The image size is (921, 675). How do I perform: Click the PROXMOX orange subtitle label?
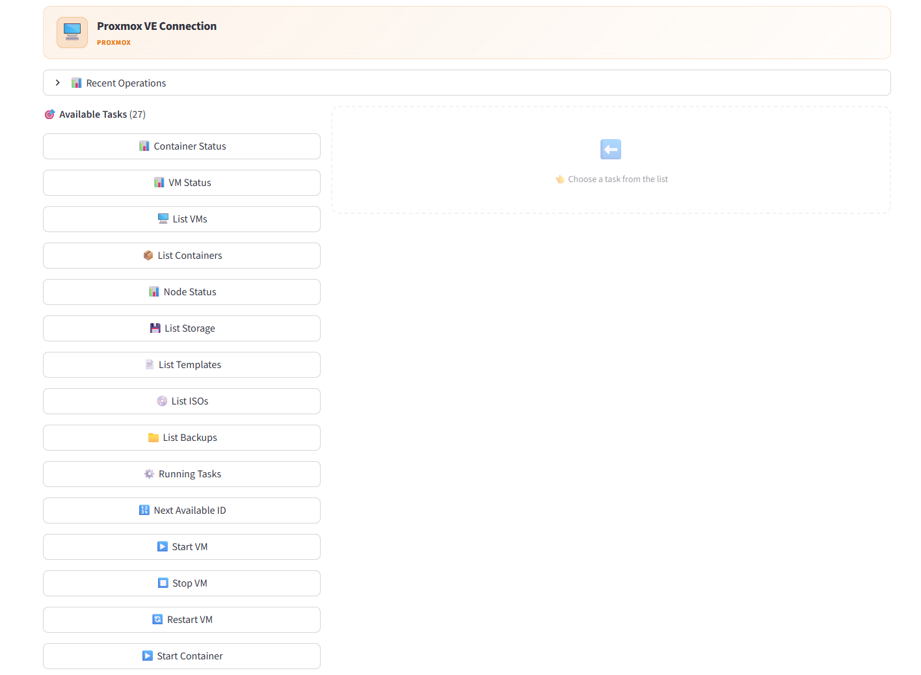point(114,43)
